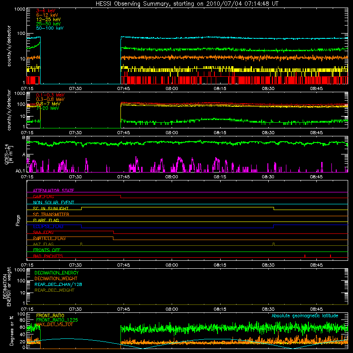Select the '3-6 keV' legend label

click(x=45, y=11)
